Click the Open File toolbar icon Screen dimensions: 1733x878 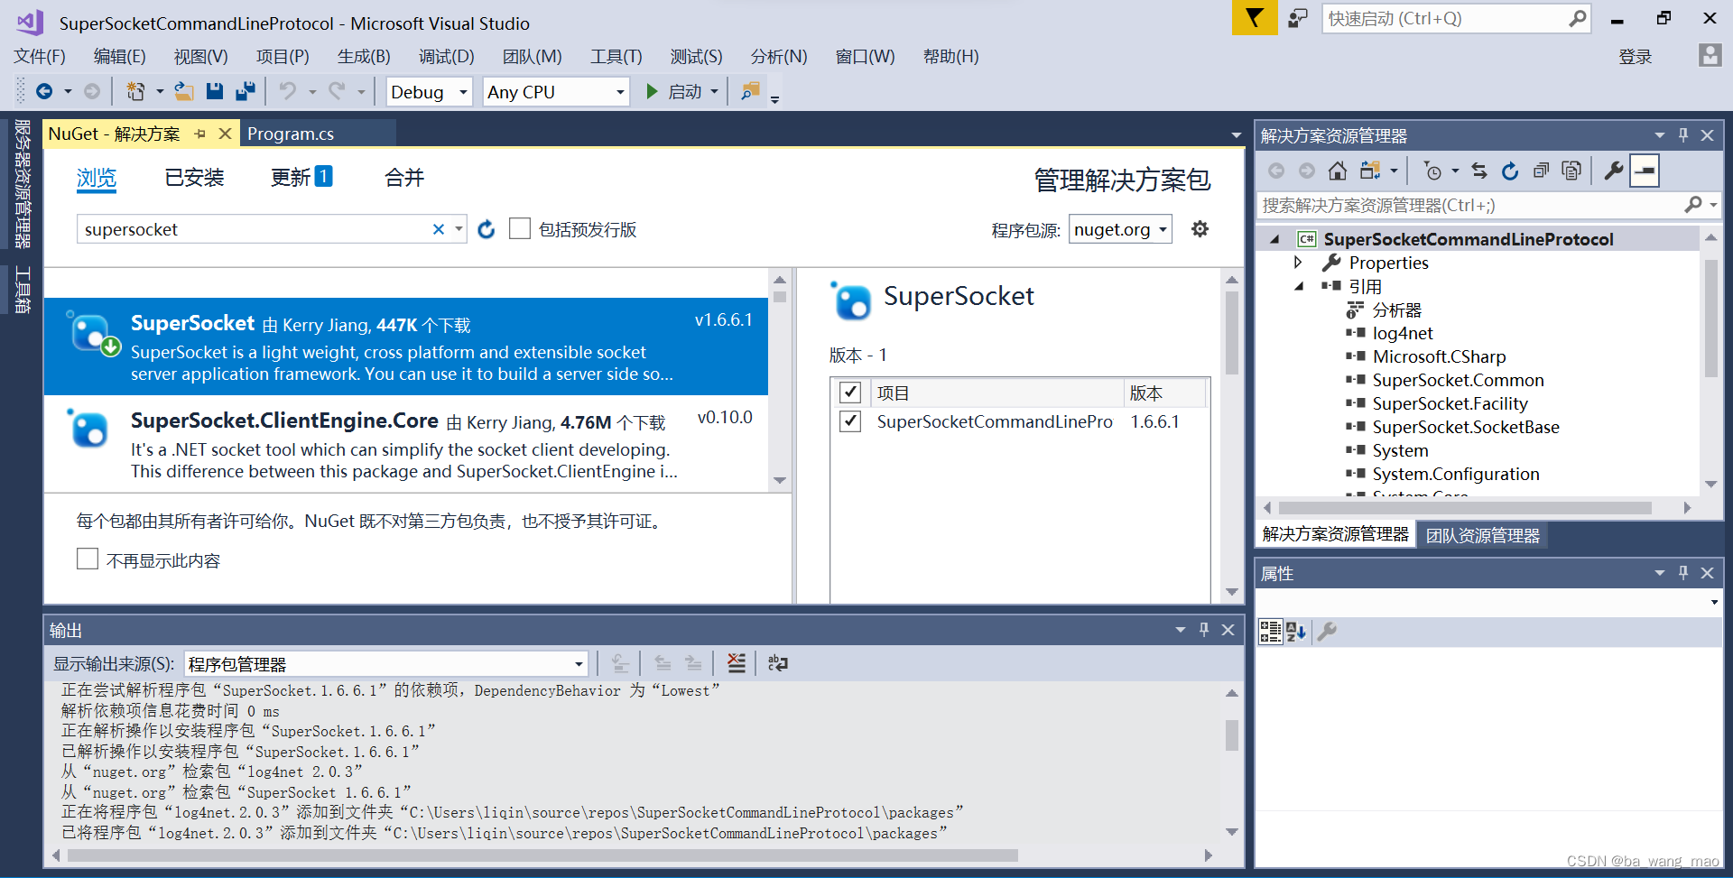pyautogui.click(x=184, y=91)
